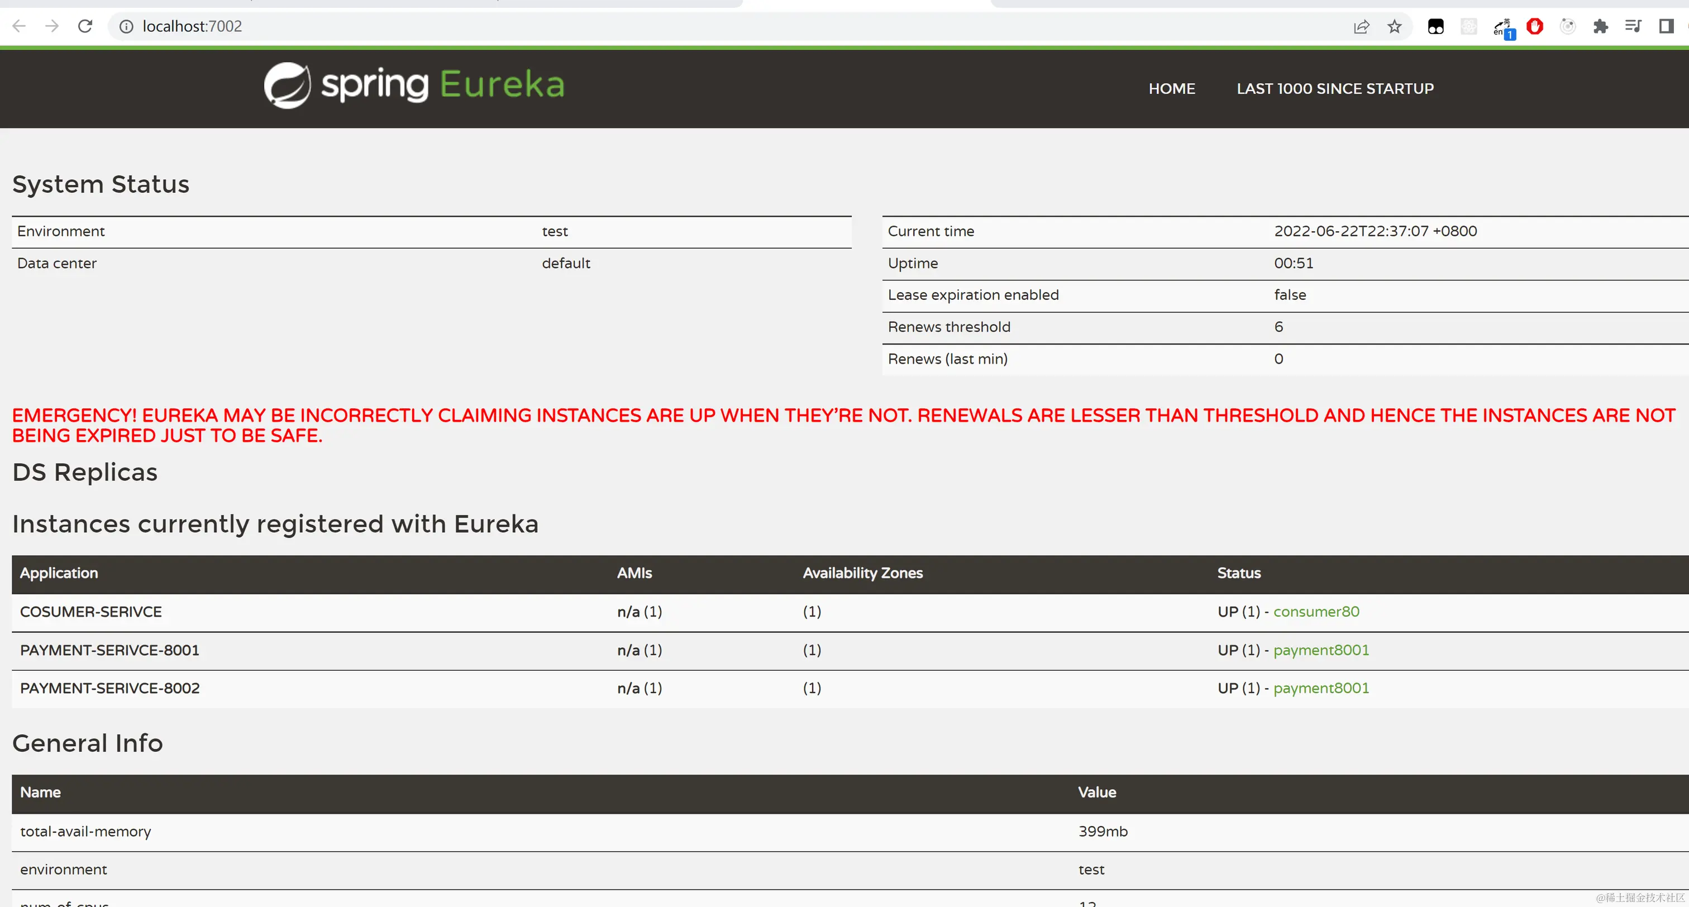Viewport: 1689px width, 907px height.
Task: Click the Spring Eureka logo
Action: click(x=414, y=85)
